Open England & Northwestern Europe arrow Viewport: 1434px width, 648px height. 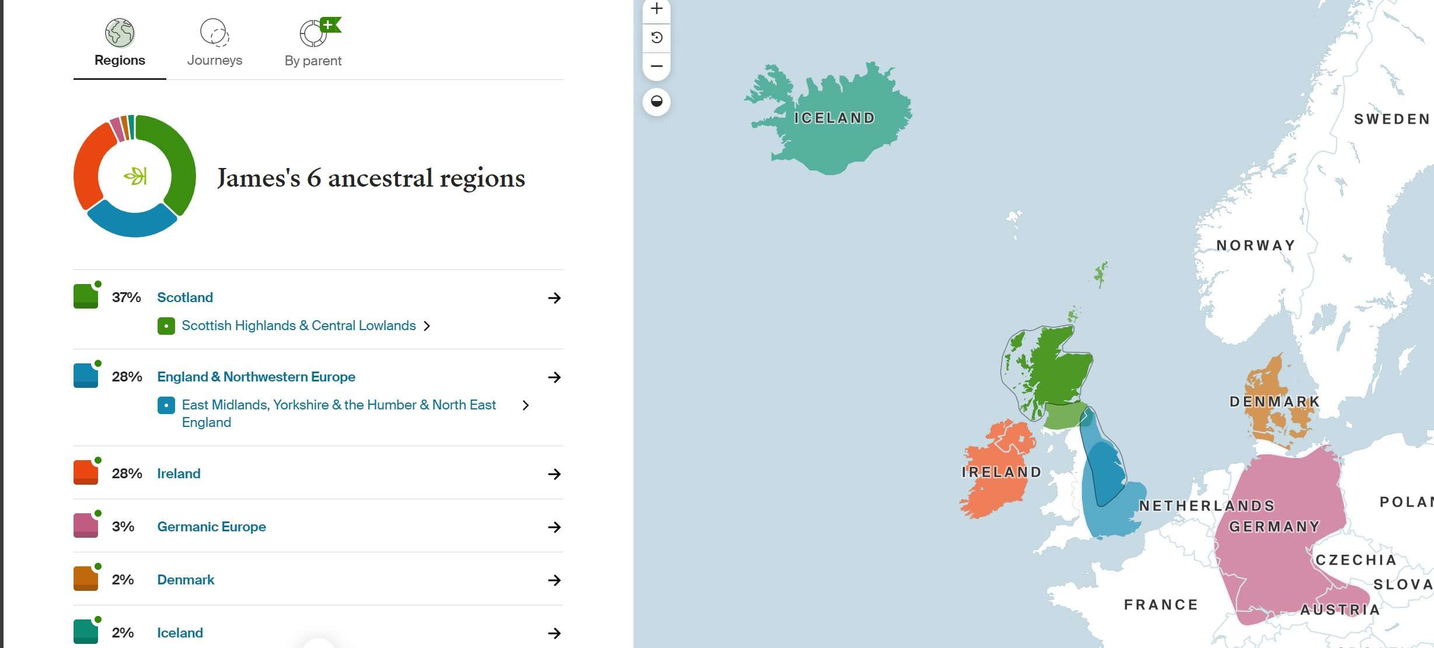[x=554, y=377]
